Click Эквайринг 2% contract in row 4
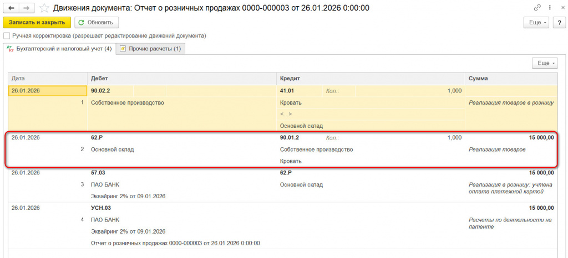This screenshot has height=258, width=568. (128, 231)
